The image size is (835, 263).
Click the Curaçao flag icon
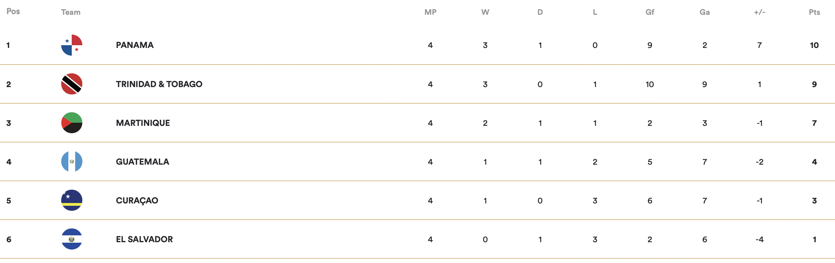tap(72, 200)
